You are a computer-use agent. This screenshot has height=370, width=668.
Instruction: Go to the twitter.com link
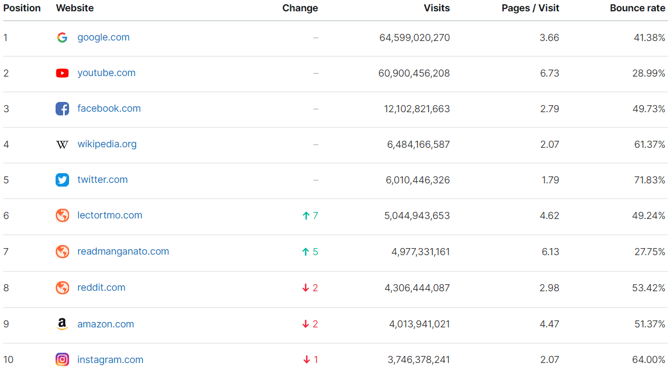click(103, 180)
